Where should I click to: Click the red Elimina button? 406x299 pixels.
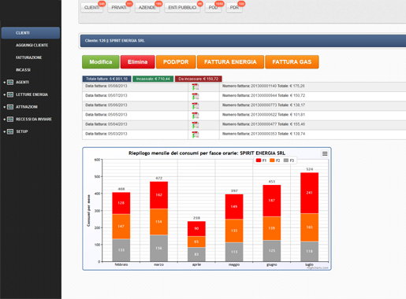(x=138, y=62)
